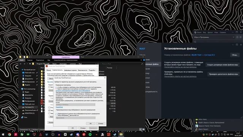Switch Explorer to details view icon
Image resolution: width=243 pixels, height=137 pixels.
tap(140, 129)
